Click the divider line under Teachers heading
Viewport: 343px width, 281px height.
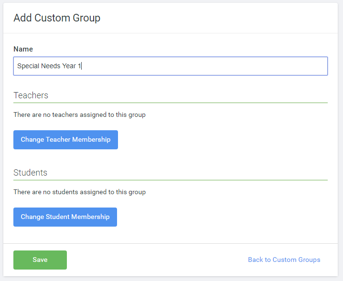(170, 103)
